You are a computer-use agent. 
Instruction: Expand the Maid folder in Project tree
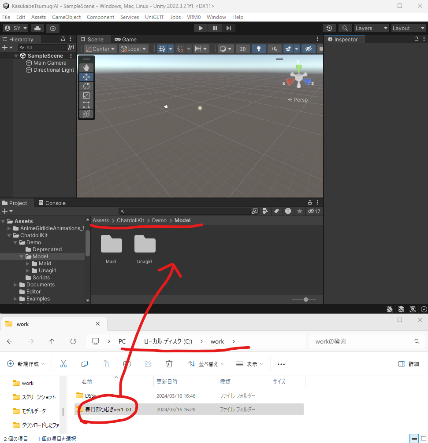28,264
